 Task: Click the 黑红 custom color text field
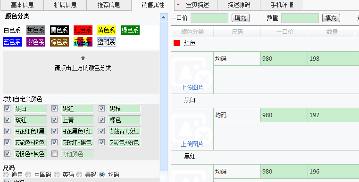(x=77, y=109)
